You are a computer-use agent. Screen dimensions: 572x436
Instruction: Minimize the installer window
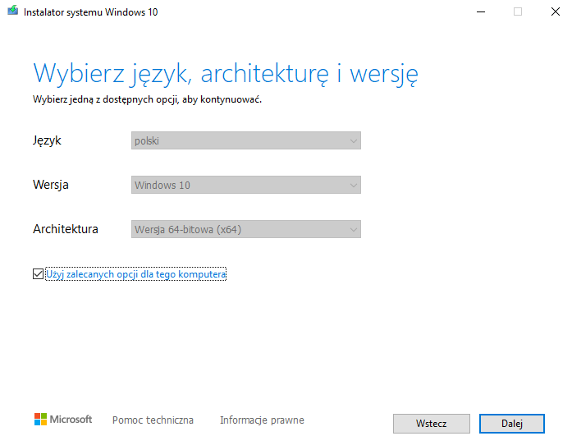[x=479, y=12]
